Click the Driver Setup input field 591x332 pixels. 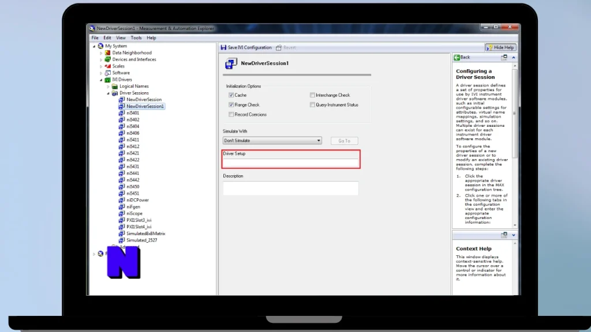(x=291, y=163)
